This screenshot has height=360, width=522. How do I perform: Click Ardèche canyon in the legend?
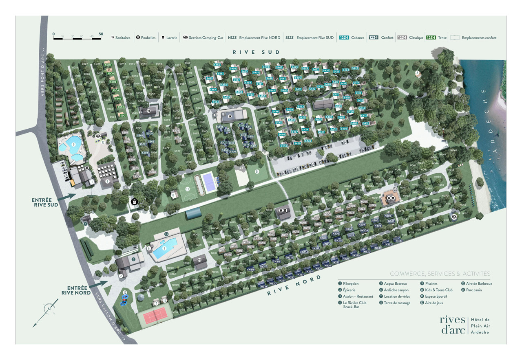coord(394,290)
